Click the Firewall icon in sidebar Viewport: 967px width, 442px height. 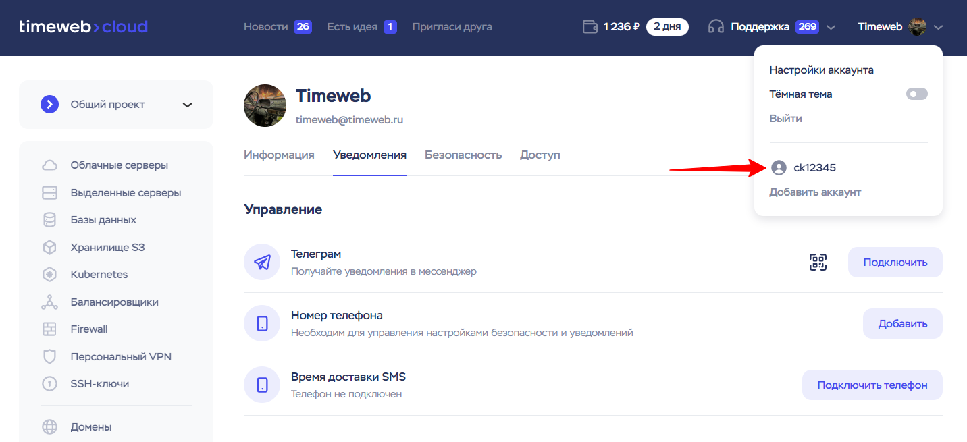(49, 329)
